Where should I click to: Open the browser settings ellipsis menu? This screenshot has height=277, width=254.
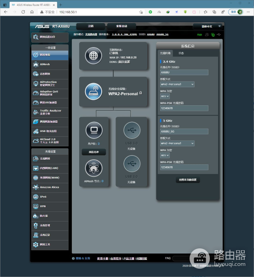click(x=248, y=12)
